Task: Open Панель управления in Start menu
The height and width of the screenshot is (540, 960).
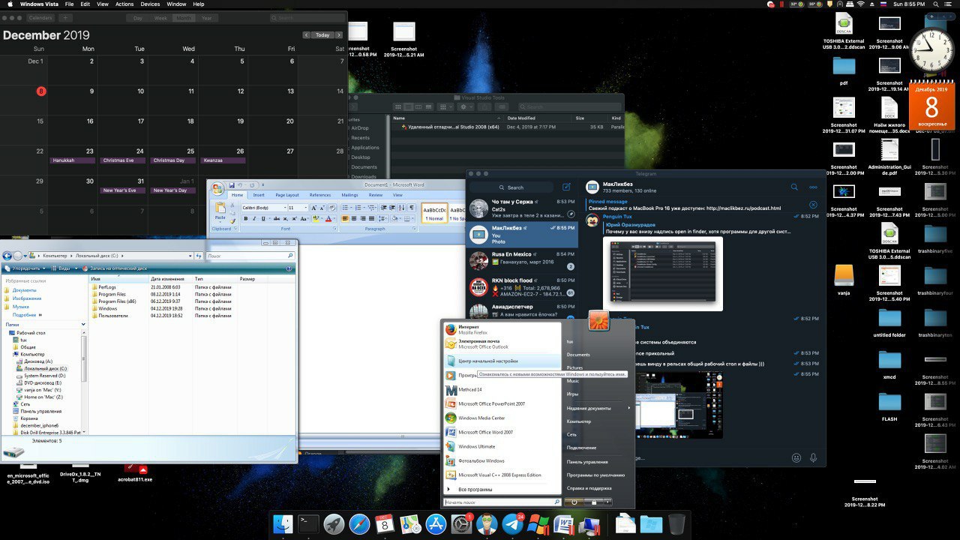Action: click(x=587, y=462)
